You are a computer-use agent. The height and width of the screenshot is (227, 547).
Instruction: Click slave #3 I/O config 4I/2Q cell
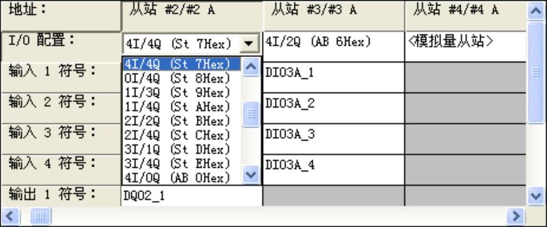point(333,43)
